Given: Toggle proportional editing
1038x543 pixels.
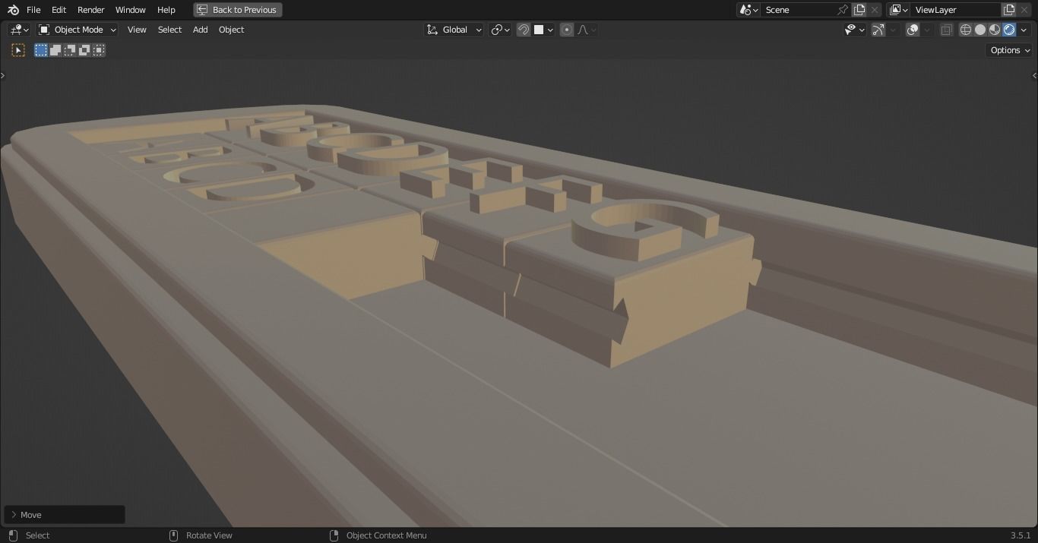Looking at the screenshot, I should point(567,30).
